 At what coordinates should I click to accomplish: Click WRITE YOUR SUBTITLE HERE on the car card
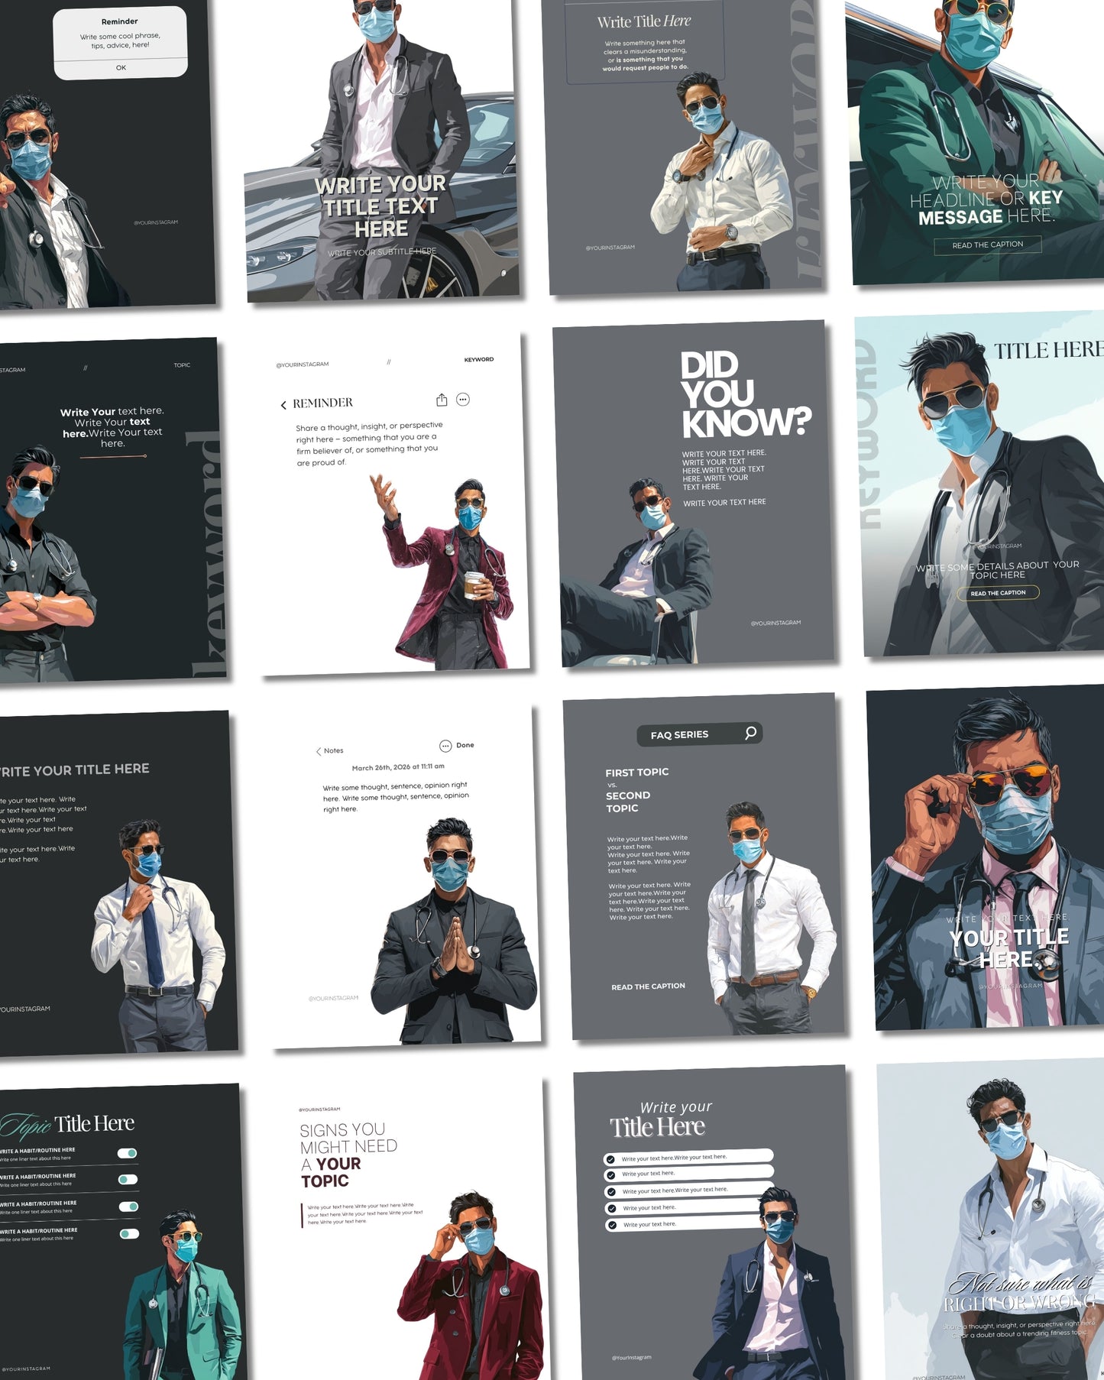(x=382, y=252)
